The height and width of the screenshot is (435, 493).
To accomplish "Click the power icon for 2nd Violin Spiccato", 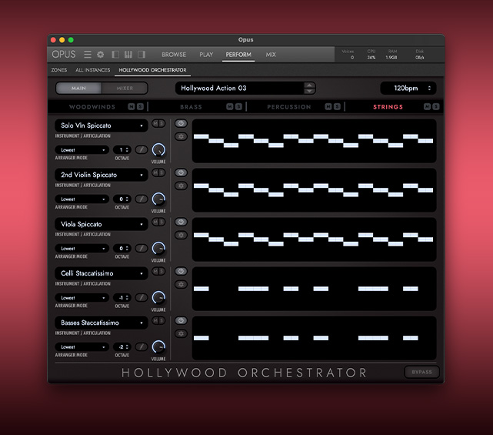I will tap(181, 172).
